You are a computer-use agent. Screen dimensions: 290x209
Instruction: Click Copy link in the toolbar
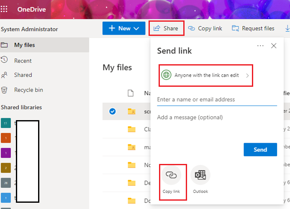[205, 28]
